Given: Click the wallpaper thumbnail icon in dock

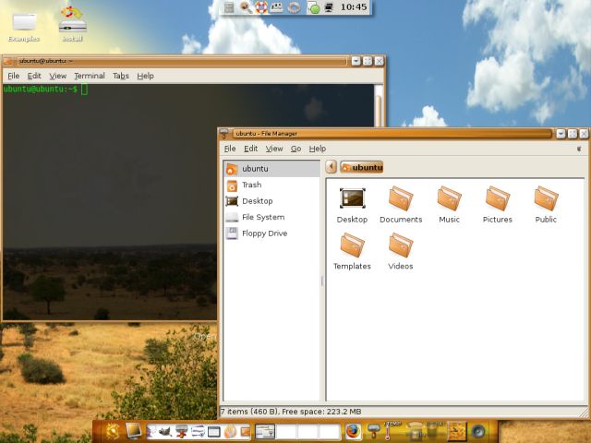Looking at the screenshot, I should (456, 431).
